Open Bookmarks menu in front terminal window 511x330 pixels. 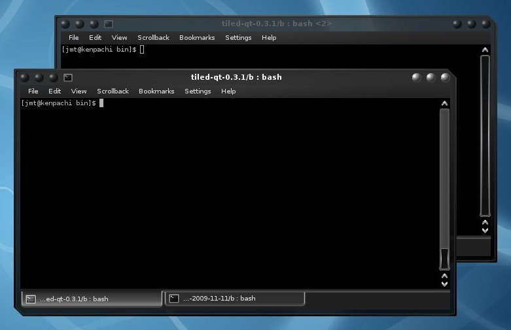156,91
